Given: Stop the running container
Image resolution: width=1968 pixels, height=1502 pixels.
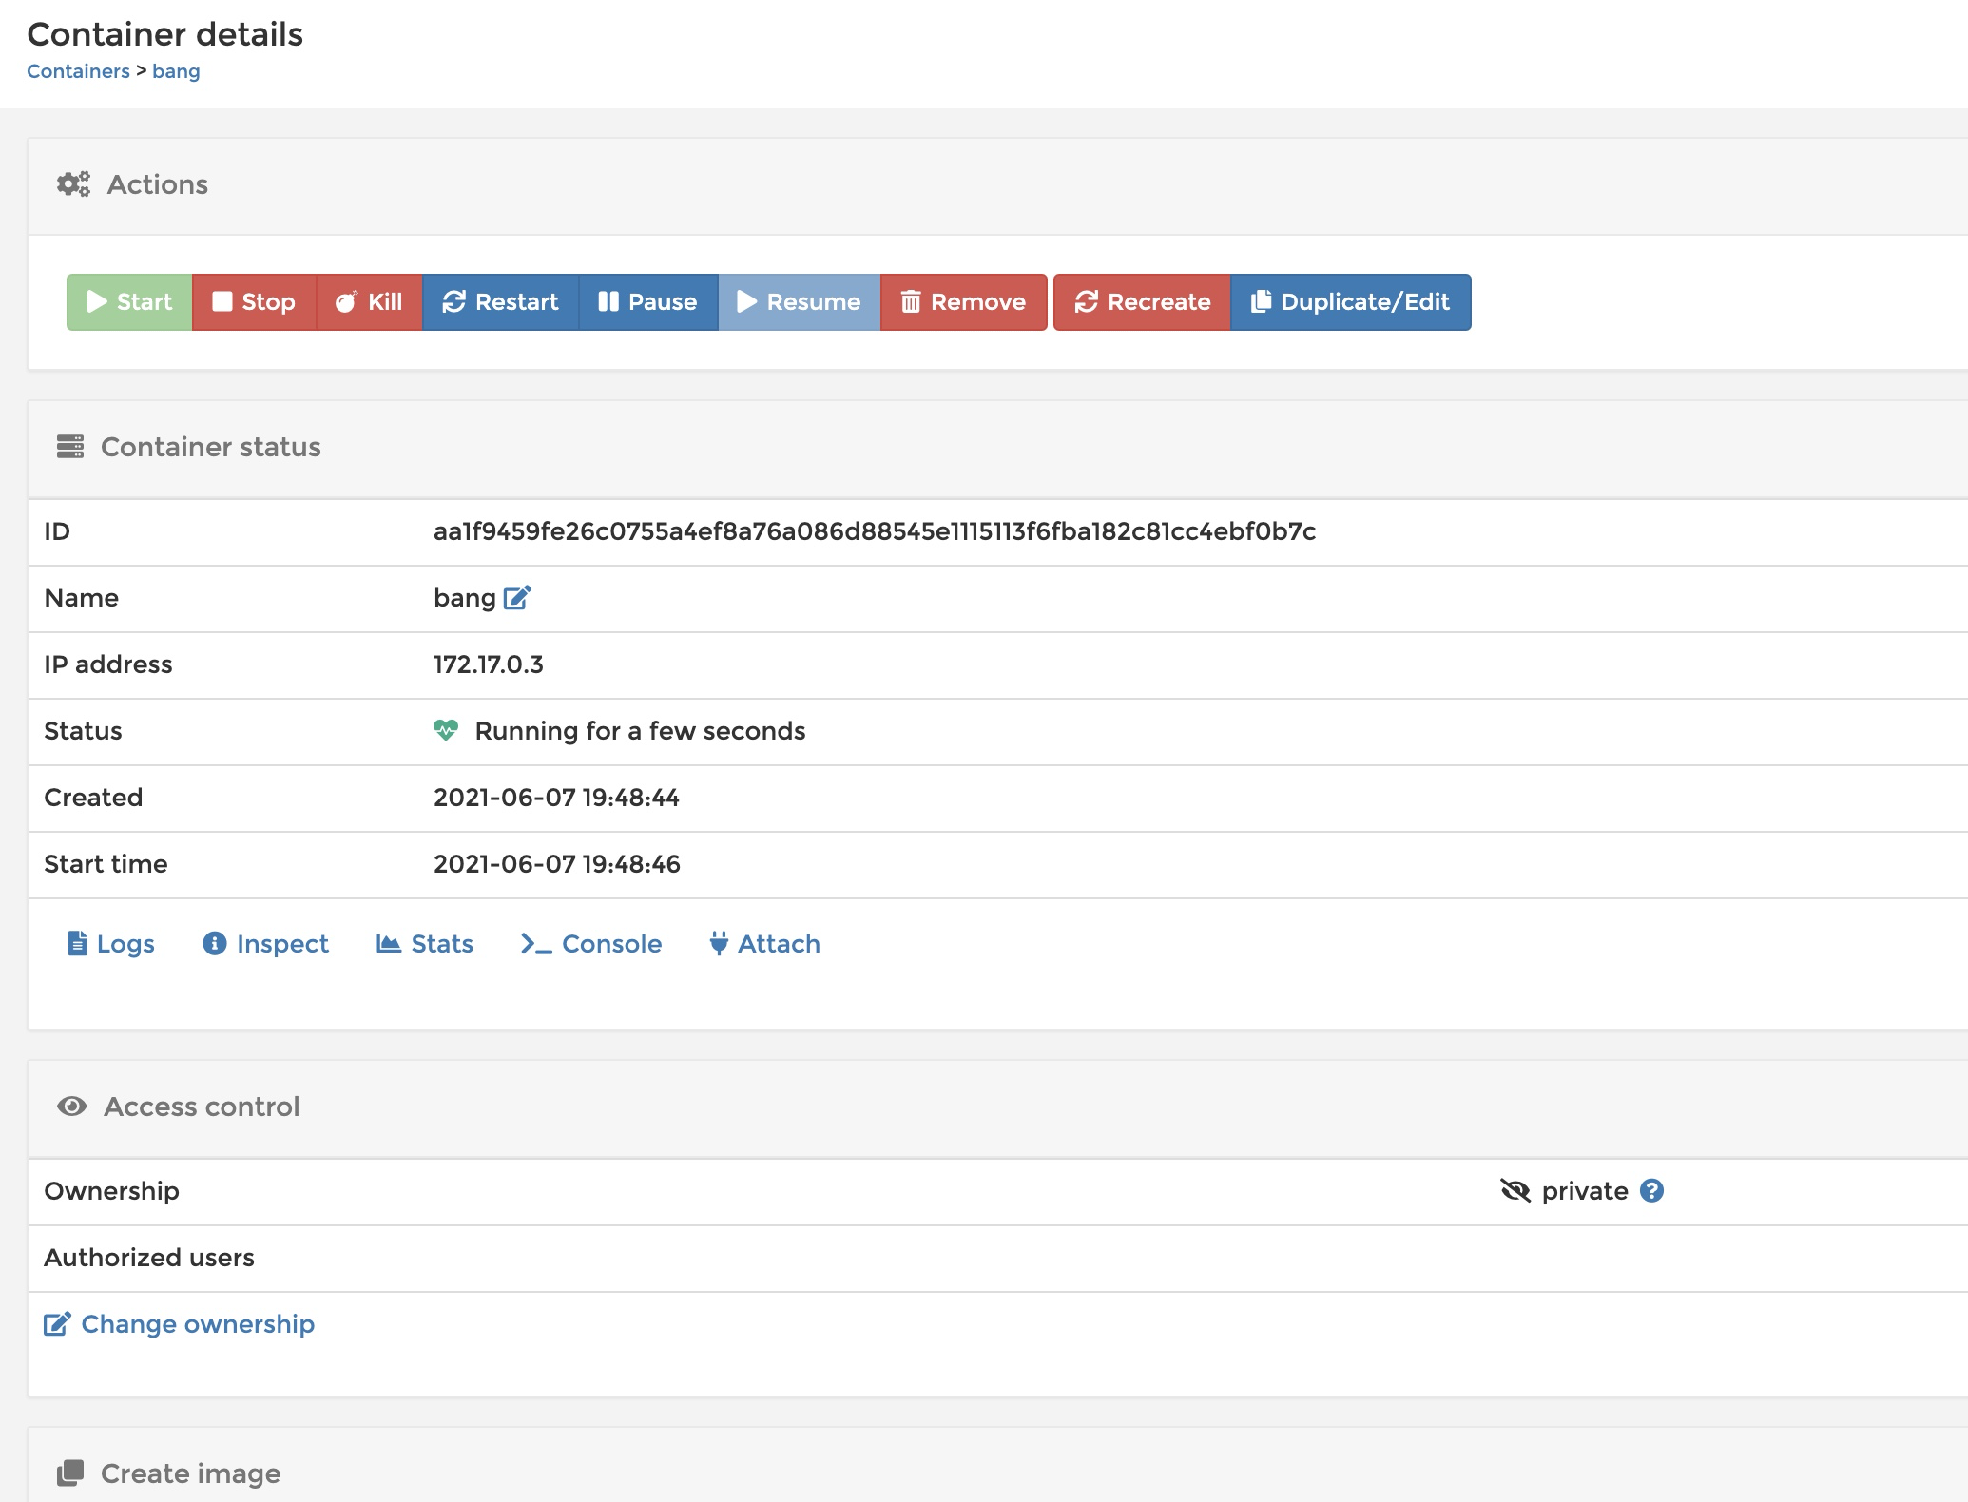Looking at the screenshot, I should point(255,302).
